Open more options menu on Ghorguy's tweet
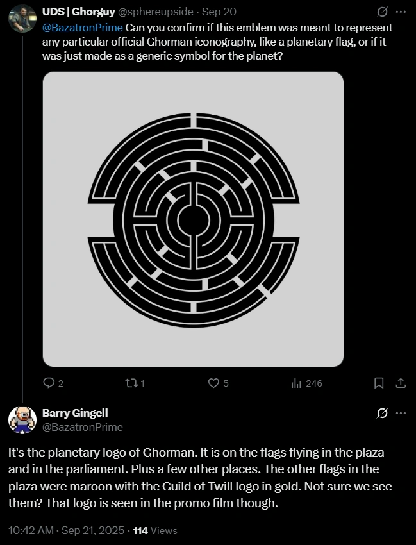Image resolution: width=416 pixels, height=545 pixels. 401,12
